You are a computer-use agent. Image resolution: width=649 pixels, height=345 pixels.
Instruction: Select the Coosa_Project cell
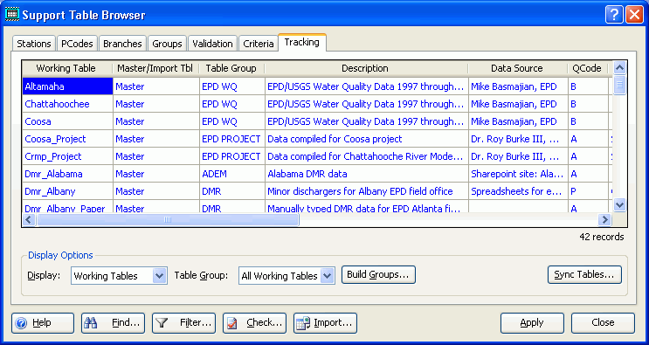pyautogui.click(x=67, y=139)
